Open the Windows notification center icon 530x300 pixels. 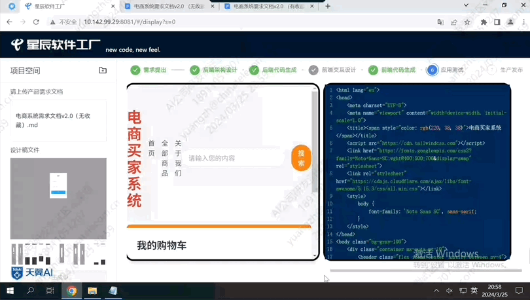click(x=519, y=291)
